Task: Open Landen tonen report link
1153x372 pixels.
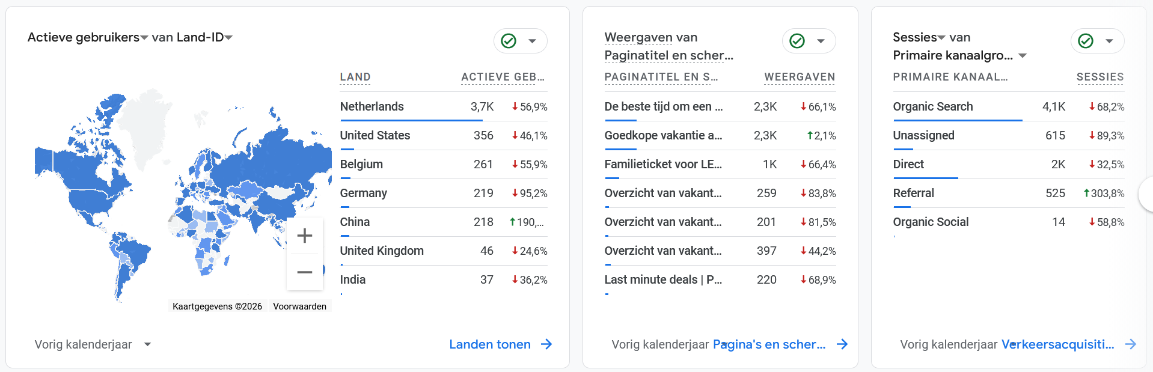Action: [489, 344]
